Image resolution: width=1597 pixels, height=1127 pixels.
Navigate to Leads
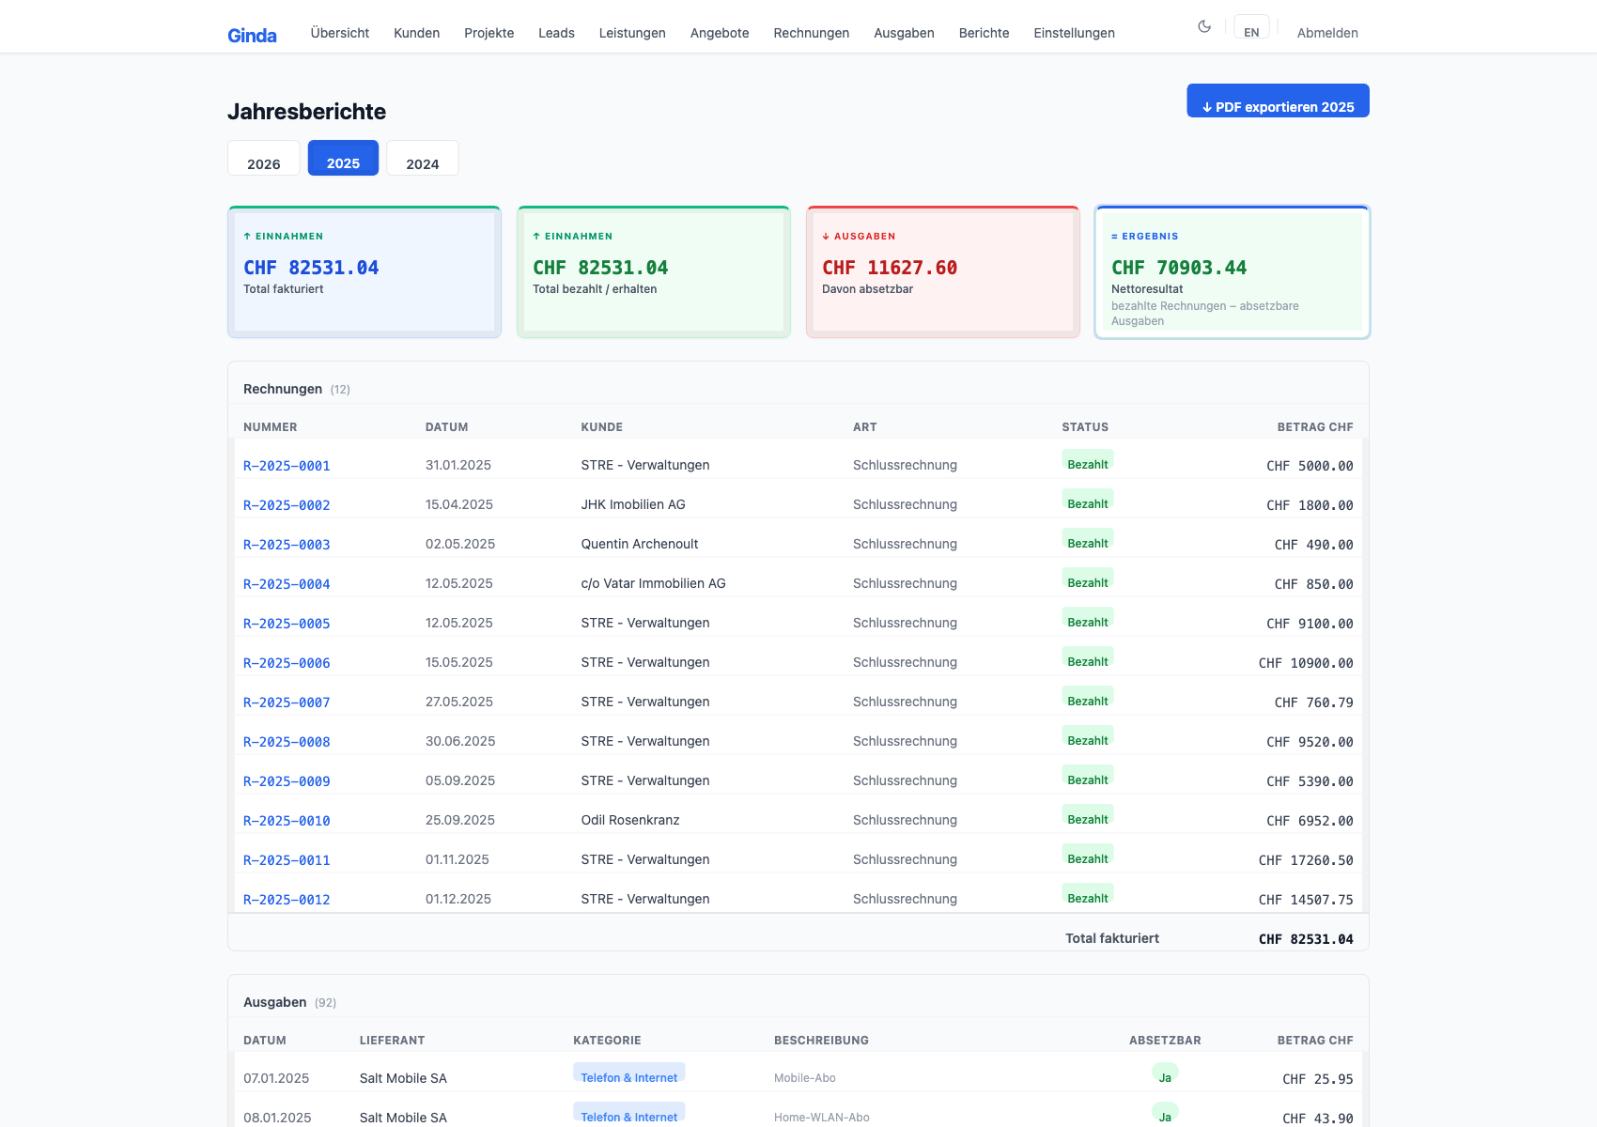556,33
